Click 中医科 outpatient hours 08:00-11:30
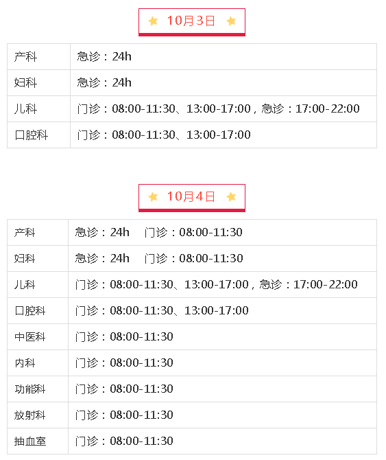The image size is (386, 460). 141,337
